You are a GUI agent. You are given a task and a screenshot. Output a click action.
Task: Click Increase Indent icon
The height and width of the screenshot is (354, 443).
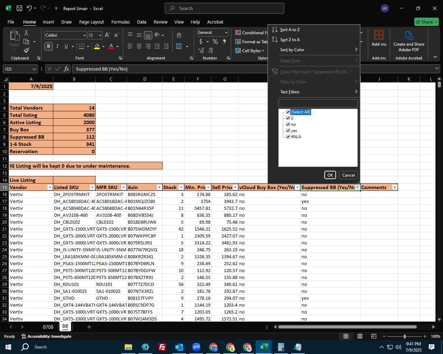pos(166,46)
